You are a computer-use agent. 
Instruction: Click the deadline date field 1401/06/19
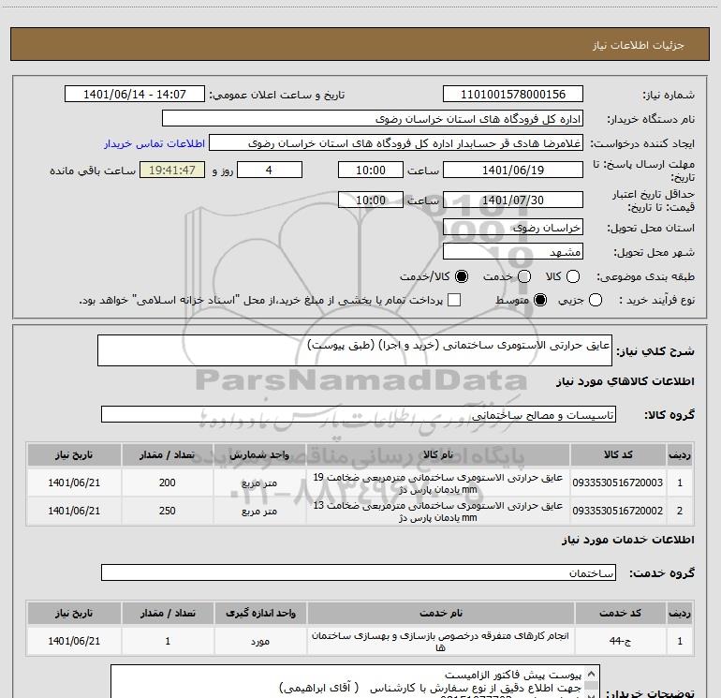pyautogui.click(x=513, y=170)
